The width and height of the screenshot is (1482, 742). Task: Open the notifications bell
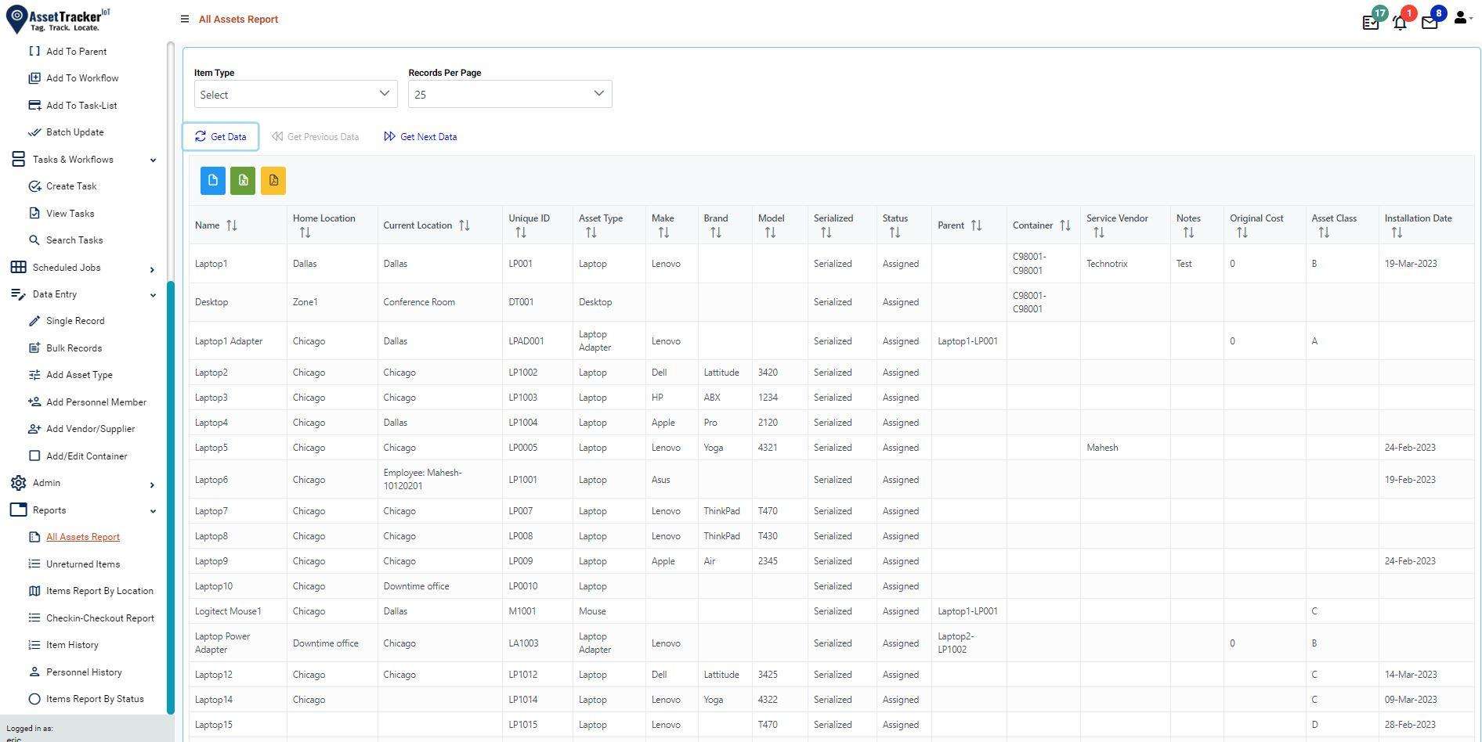click(x=1399, y=21)
